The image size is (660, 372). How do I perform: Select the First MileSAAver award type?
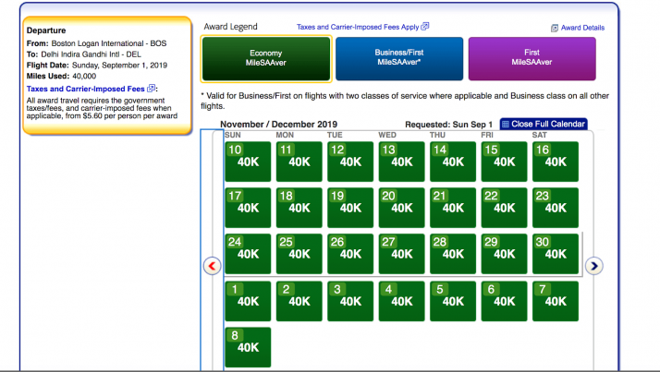(x=532, y=59)
